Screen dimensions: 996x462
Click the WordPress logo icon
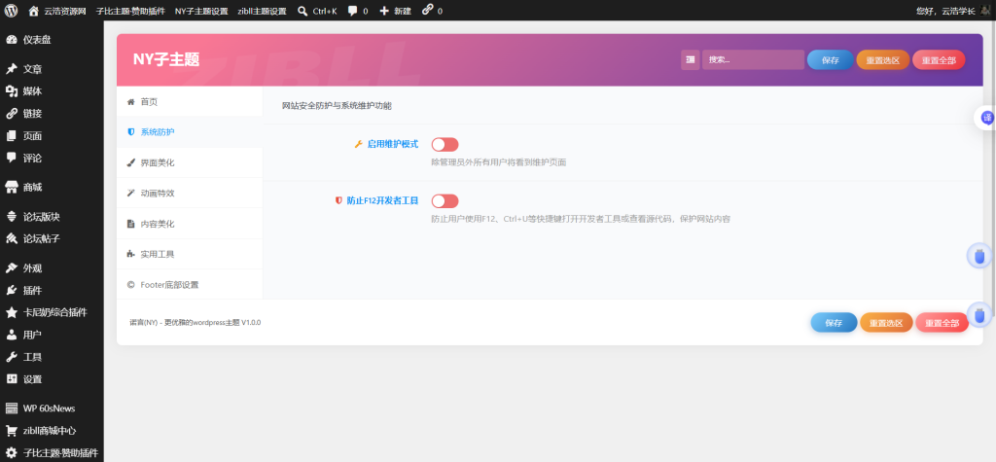click(x=11, y=11)
